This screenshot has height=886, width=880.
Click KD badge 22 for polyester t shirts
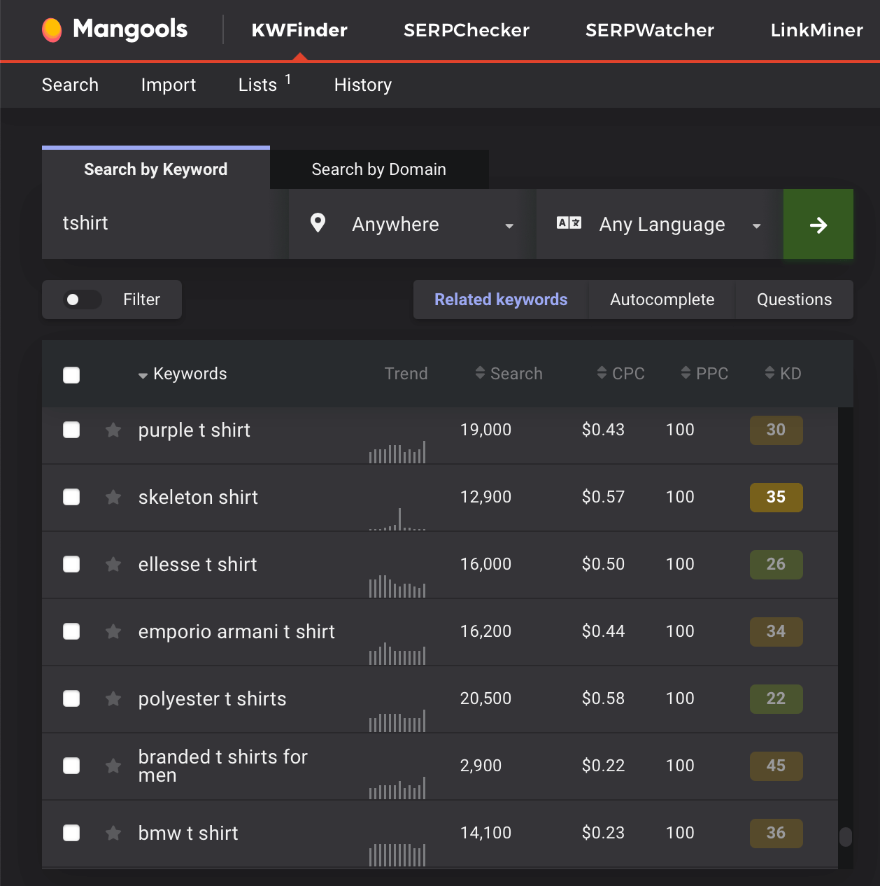(776, 698)
